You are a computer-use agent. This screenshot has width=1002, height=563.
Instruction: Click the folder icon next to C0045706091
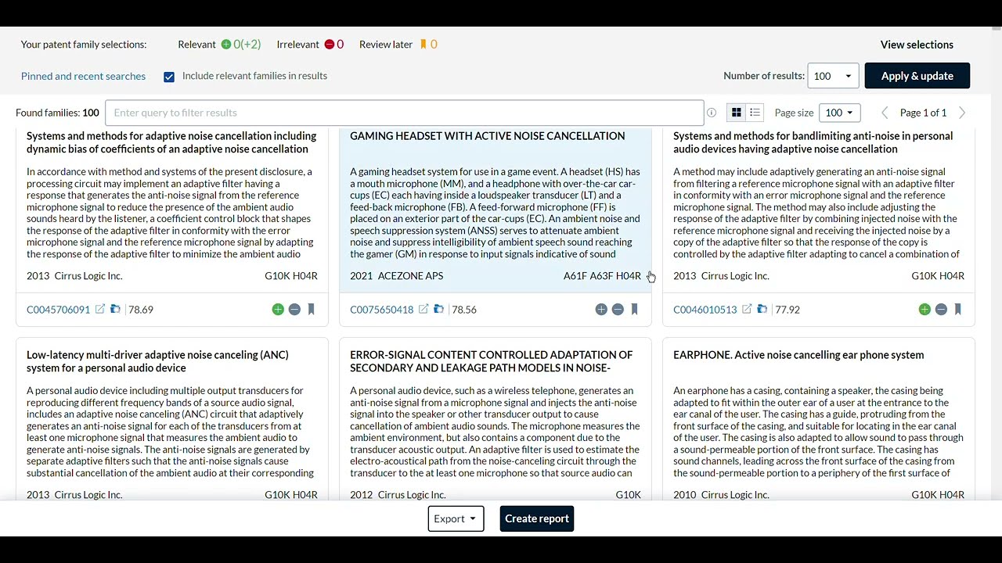pos(115,310)
